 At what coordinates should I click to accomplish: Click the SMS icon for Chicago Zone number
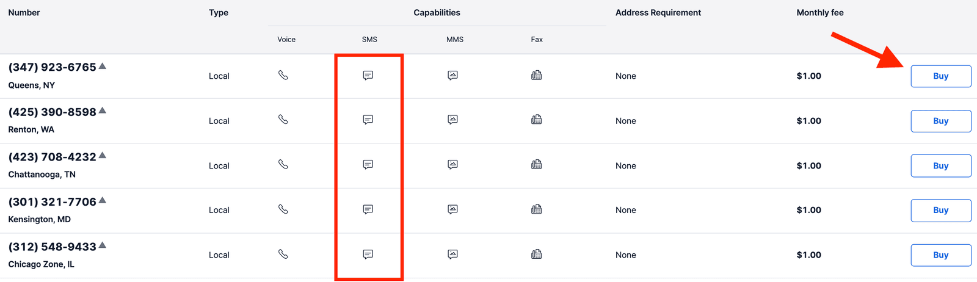pos(368,255)
